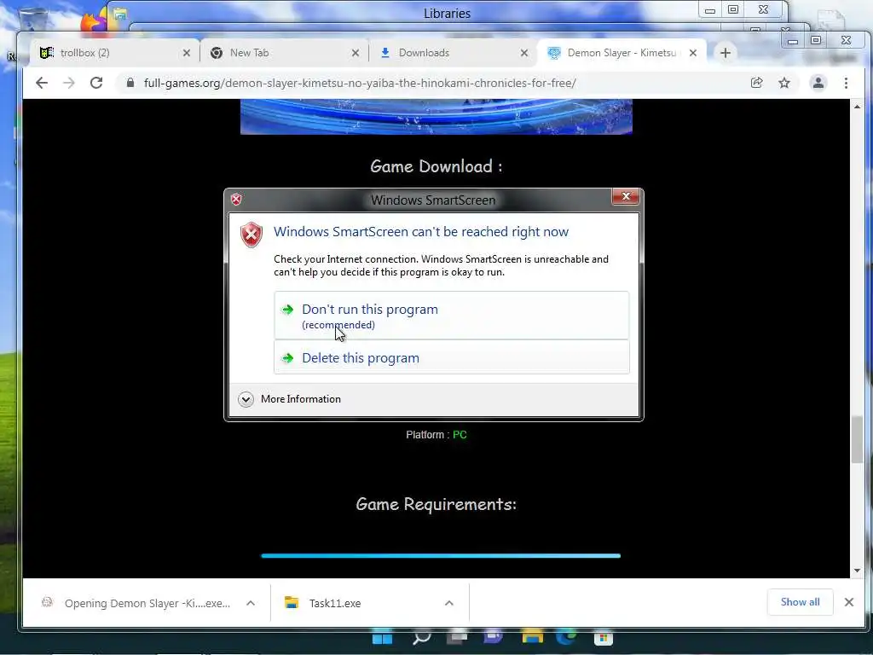Close the New Tab tab

[x=356, y=53]
